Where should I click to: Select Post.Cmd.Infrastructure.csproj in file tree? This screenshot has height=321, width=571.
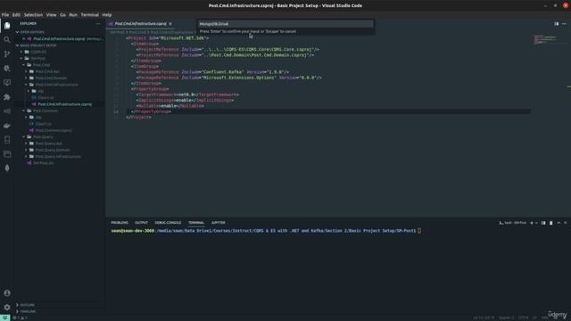pos(64,104)
